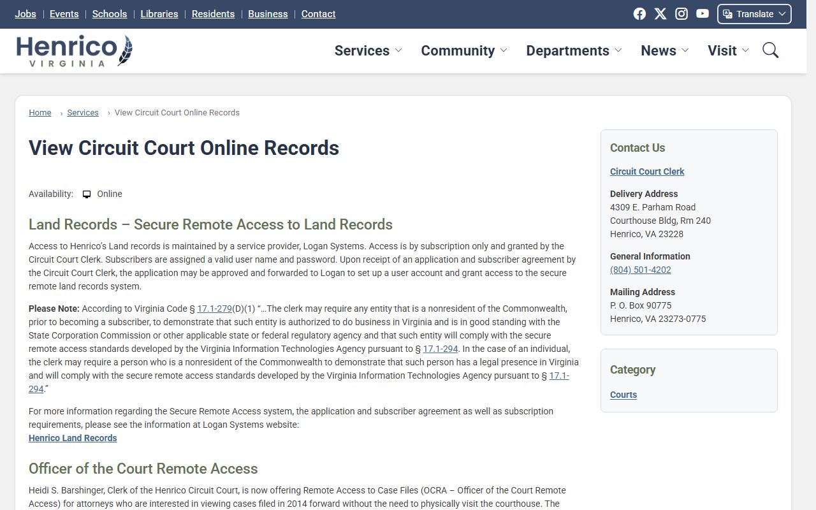Open the Business top-bar link

[x=268, y=14]
